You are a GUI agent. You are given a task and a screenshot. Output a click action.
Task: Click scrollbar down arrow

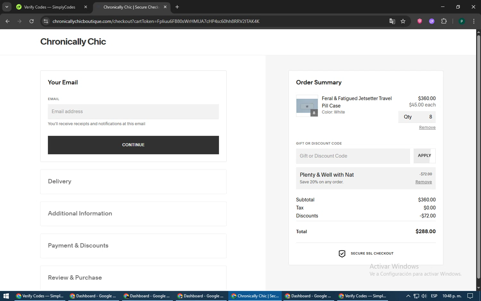[x=478, y=288]
